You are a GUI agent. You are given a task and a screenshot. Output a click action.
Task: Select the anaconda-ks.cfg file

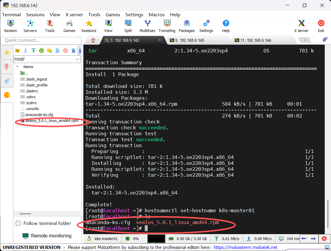pos(37,115)
